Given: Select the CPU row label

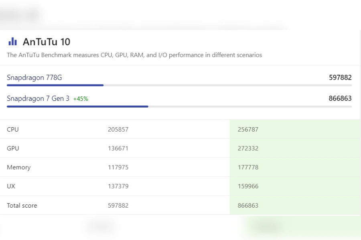Looking at the screenshot, I should (13, 130).
